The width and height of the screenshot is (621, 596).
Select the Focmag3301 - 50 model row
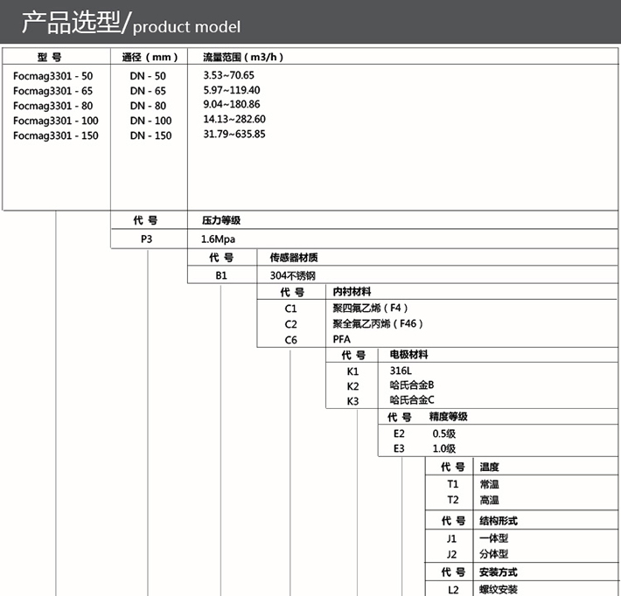point(52,76)
